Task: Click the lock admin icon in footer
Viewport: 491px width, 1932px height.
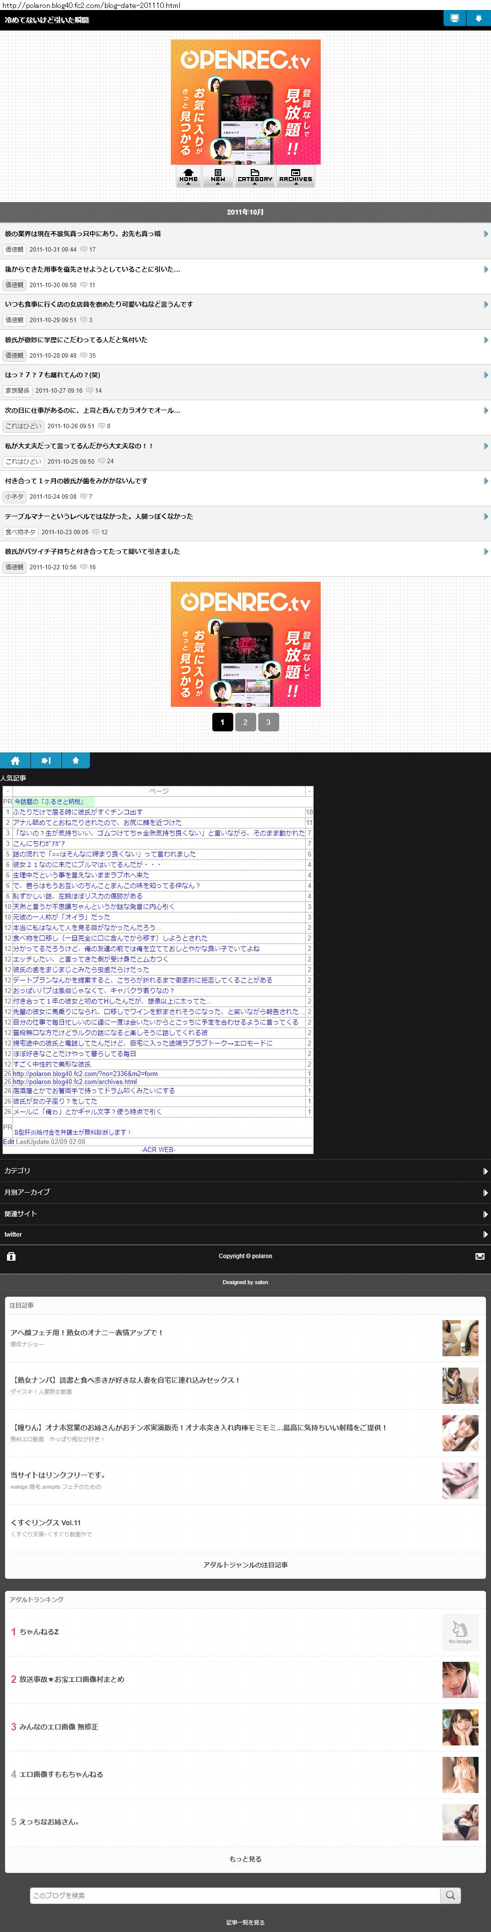Action: pos(11,1256)
